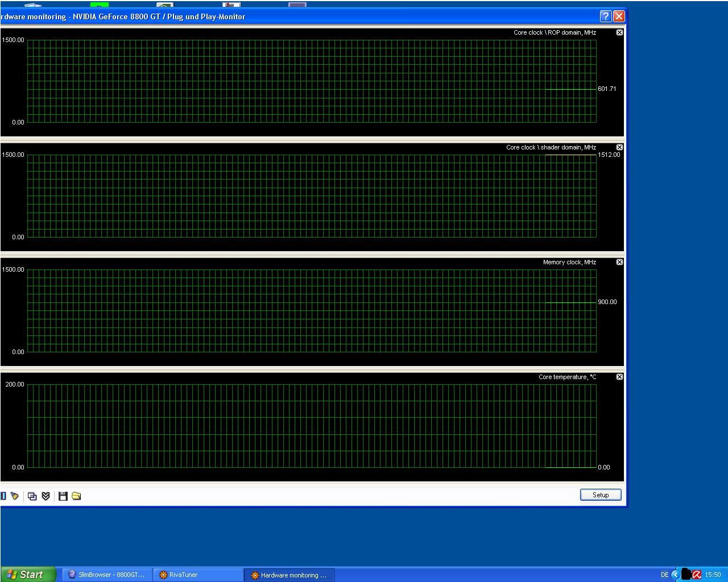Click the 0.00 core temperature reading
Screen dimensions: 728x582
pos(603,467)
